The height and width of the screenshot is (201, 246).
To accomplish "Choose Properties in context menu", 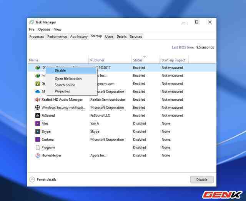I will [x=71, y=91].
